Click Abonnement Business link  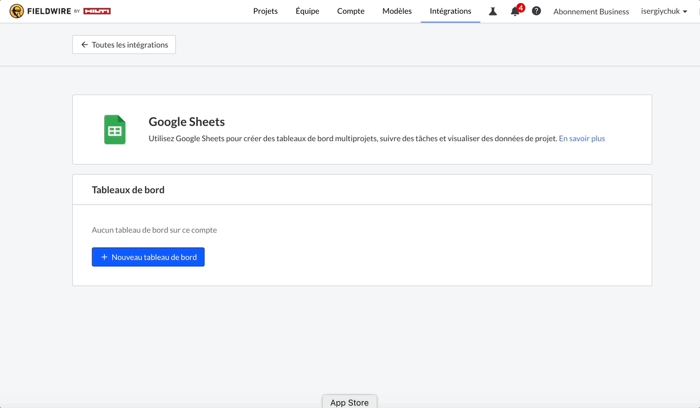(x=591, y=11)
